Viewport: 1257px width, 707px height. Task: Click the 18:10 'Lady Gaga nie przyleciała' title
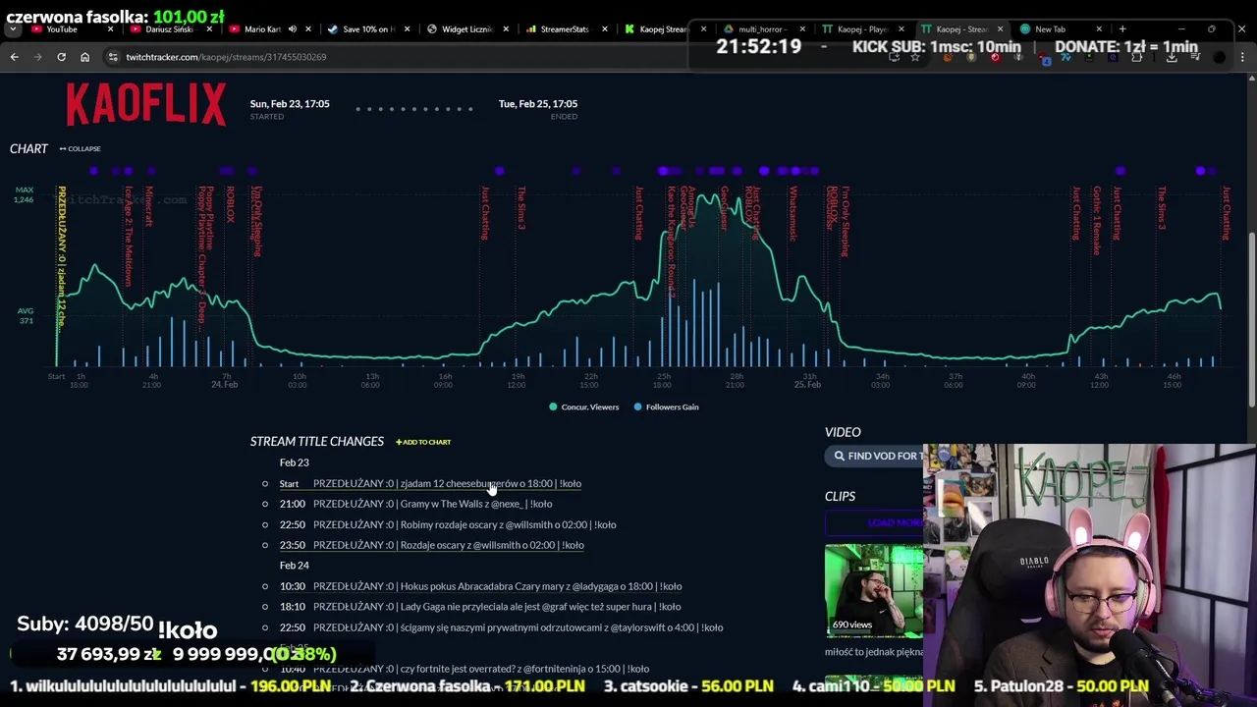coord(497,607)
